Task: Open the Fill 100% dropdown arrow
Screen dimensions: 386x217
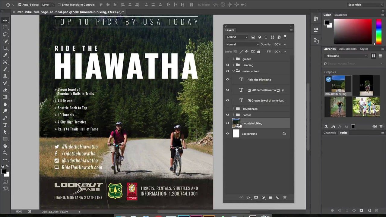Action: pos(285,52)
